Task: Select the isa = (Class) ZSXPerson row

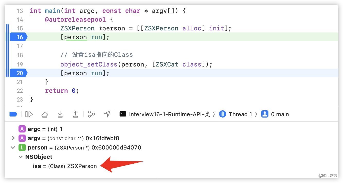Action: [x=65, y=166]
